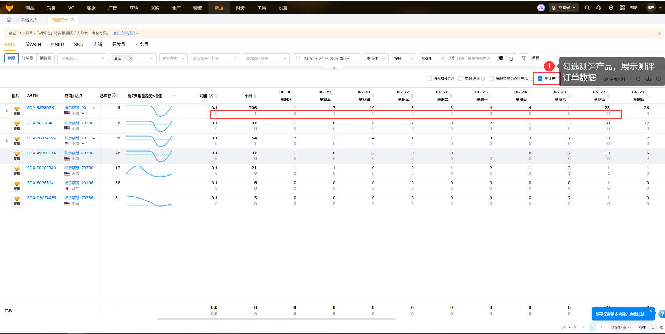Open the AI assistant icon
The image size is (665, 334).
(541, 8)
